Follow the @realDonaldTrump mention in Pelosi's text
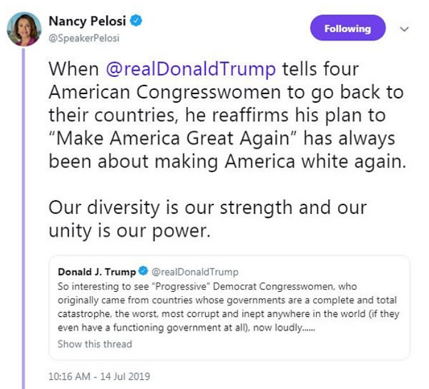Viewport: 429px width, 389px height. [x=190, y=69]
